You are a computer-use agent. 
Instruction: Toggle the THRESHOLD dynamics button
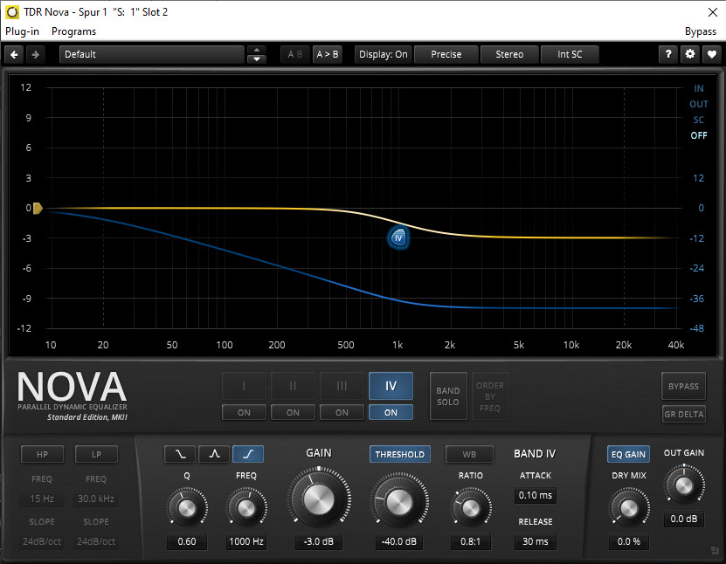point(400,454)
